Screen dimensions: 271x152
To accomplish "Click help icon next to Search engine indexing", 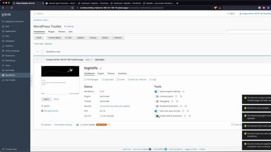I will pos(183,92).
